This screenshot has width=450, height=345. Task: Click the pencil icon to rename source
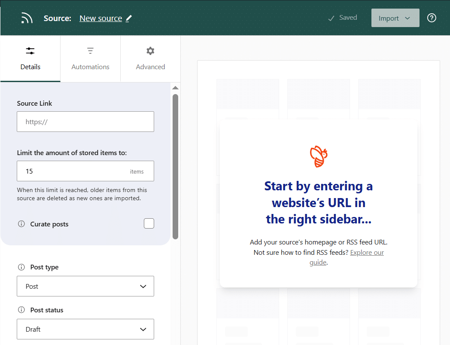coord(129,18)
